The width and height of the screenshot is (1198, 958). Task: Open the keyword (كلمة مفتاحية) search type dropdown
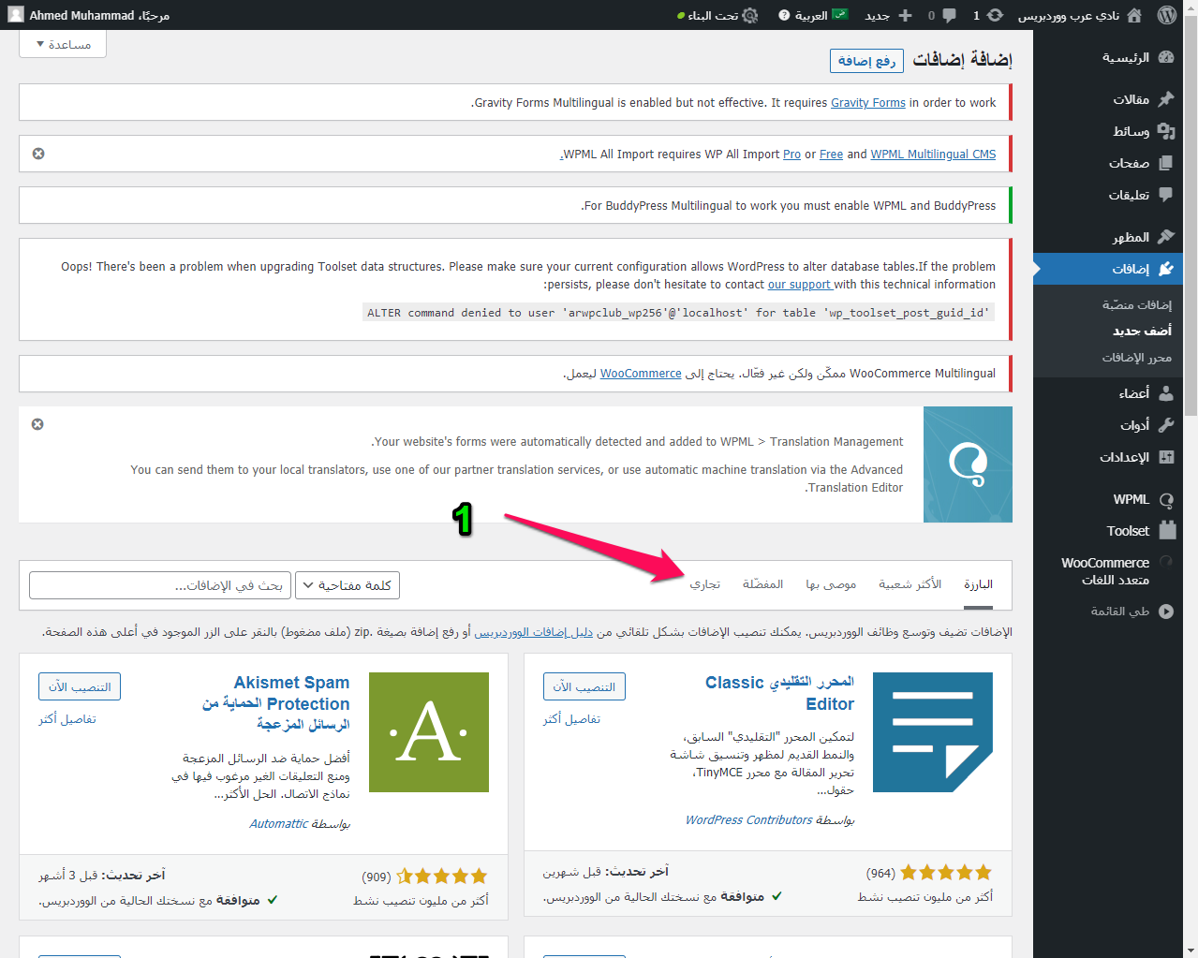[348, 585]
